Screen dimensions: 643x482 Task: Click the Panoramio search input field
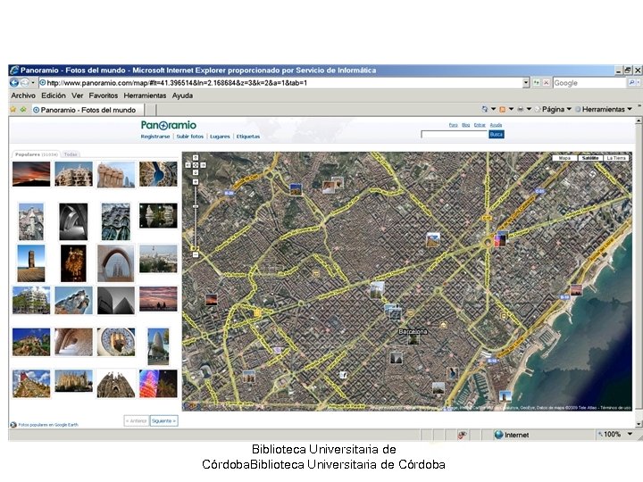point(454,134)
